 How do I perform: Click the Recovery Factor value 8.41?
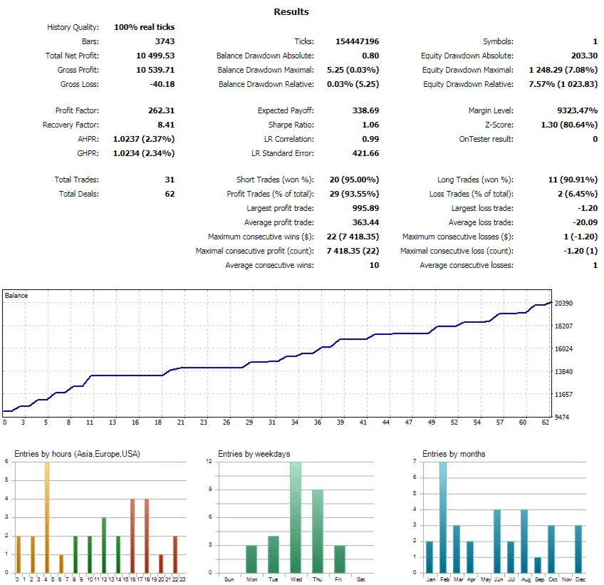[x=166, y=125]
